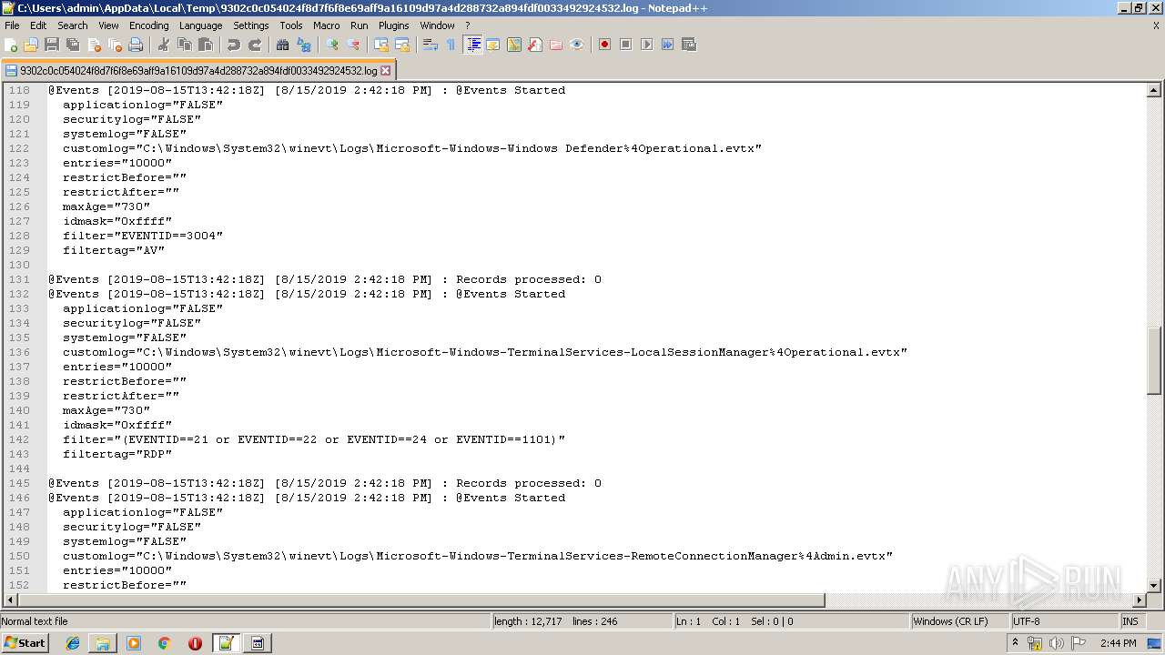
Task: Open Internet Explorer from the taskbar
Action: (73, 643)
